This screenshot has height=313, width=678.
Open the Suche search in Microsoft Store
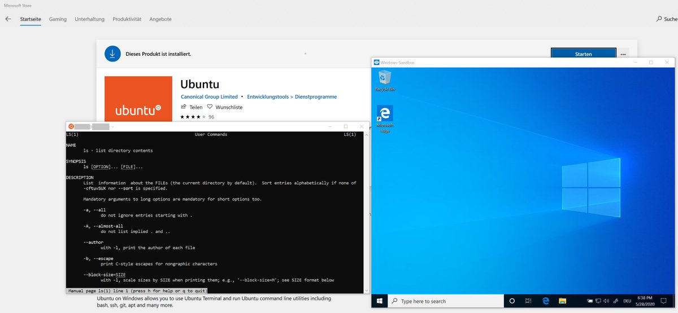click(x=667, y=19)
